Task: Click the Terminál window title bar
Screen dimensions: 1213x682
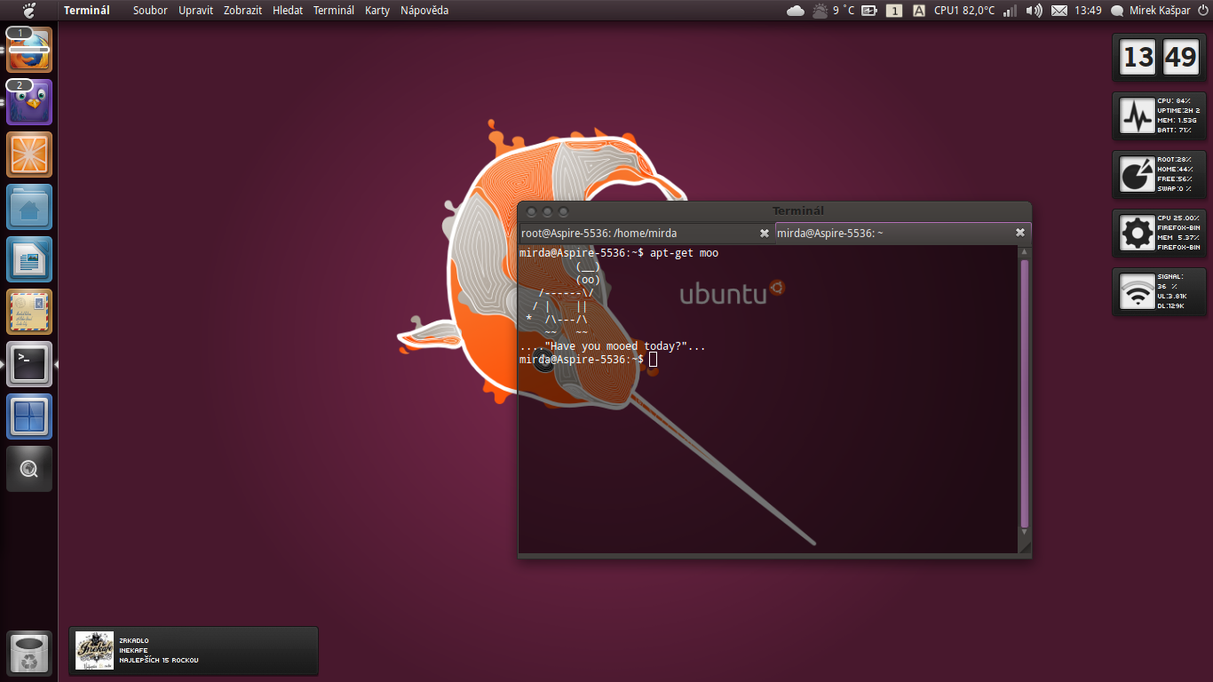Action: pos(774,211)
